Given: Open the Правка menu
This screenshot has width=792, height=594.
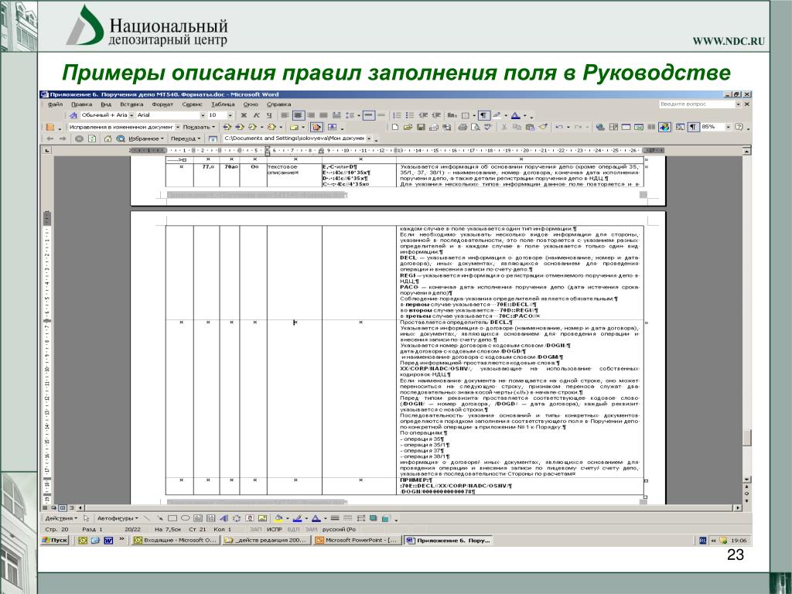Looking at the screenshot, I should tap(81, 104).
